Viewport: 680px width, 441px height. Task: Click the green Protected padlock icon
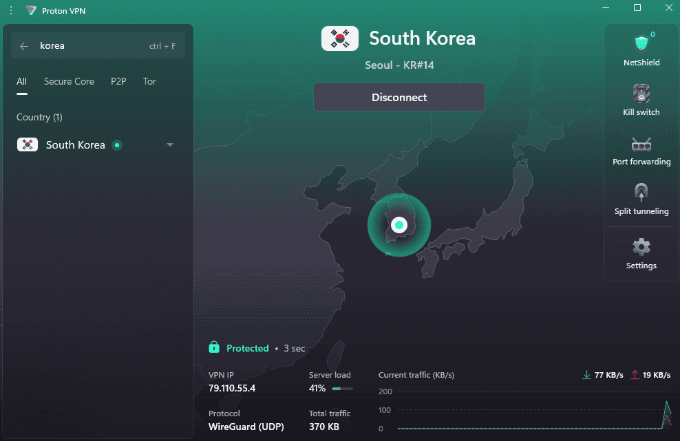click(214, 347)
